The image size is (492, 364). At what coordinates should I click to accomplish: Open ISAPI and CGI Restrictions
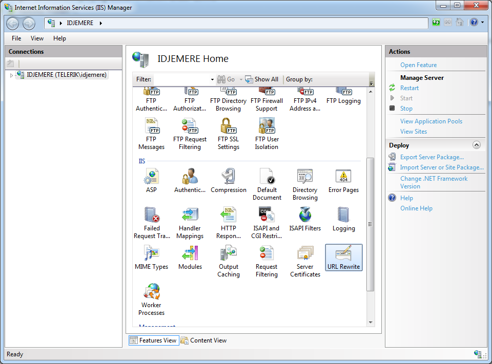point(266,223)
